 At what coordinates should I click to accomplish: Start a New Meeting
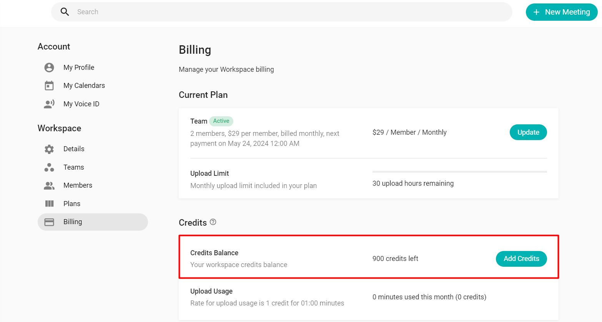(562, 12)
